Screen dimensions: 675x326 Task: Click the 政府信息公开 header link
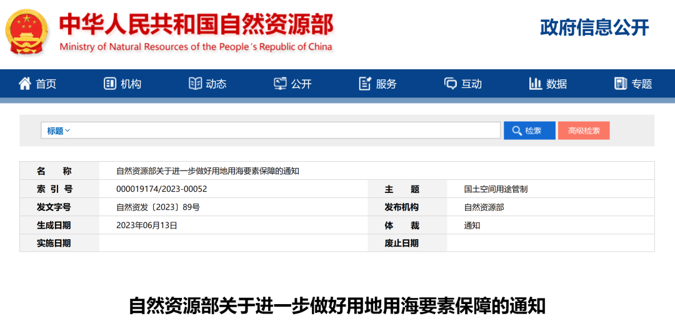click(594, 27)
